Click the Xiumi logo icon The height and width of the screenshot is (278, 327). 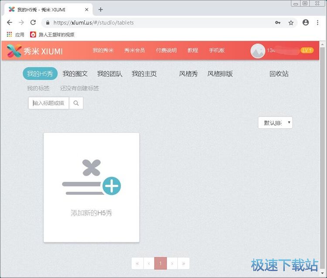point(14,51)
